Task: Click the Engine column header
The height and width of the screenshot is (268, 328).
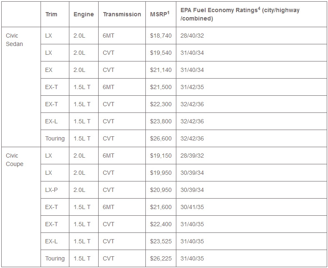Action: click(x=84, y=14)
